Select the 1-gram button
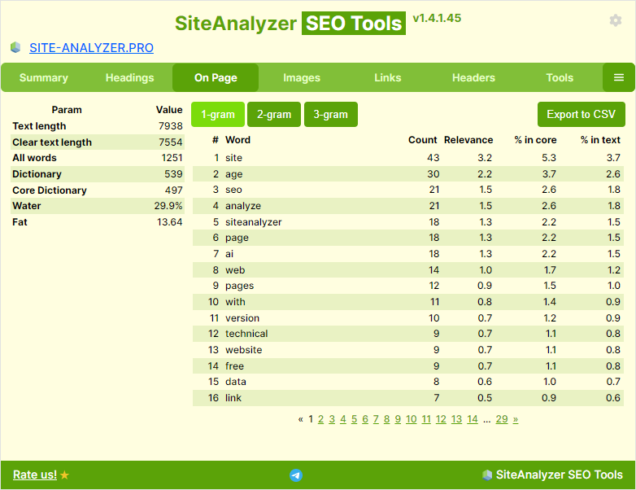636x490 pixels. pyautogui.click(x=218, y=115)
